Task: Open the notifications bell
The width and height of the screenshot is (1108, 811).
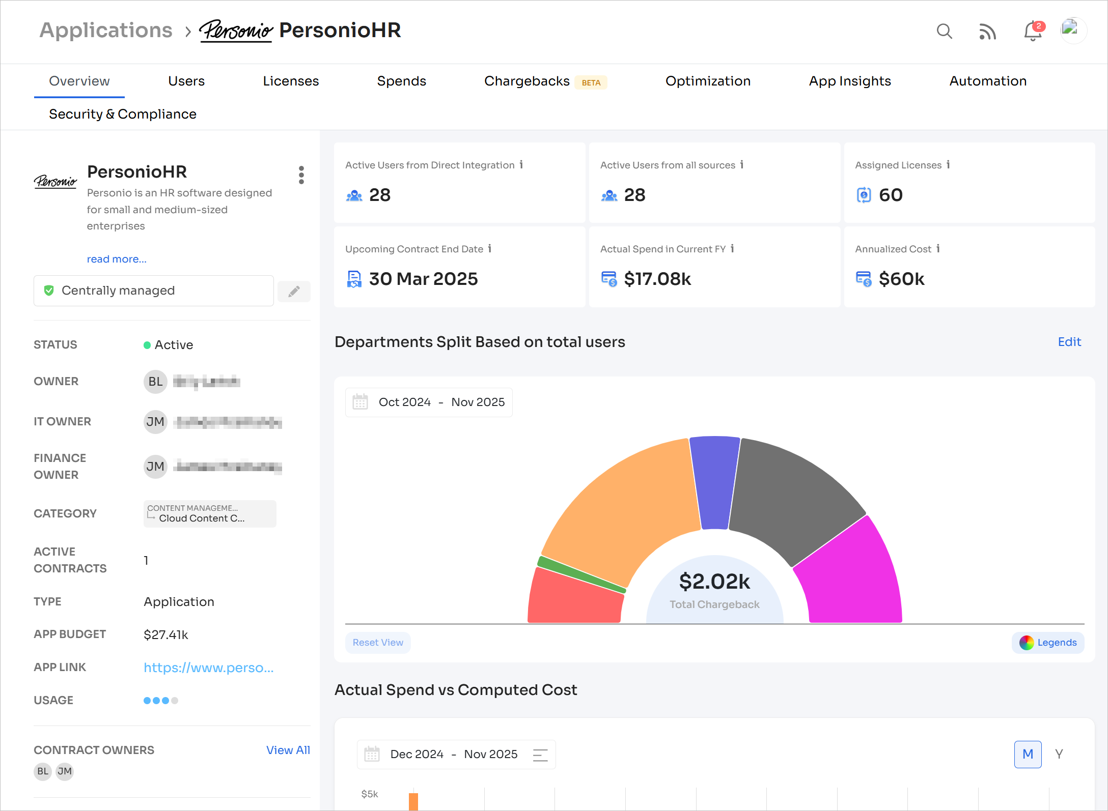Action: 1032,32
